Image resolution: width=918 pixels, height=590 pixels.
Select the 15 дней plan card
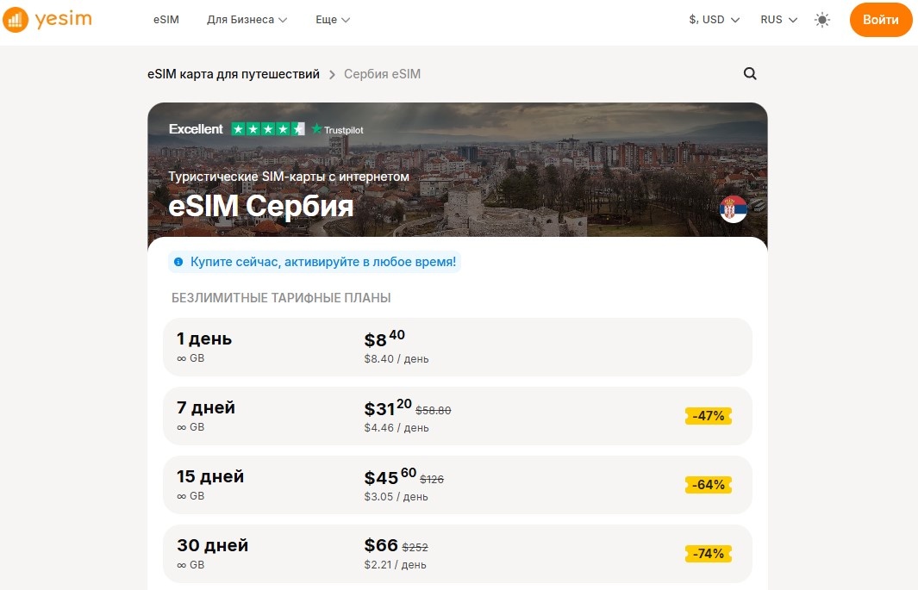[x=457, y=483]
